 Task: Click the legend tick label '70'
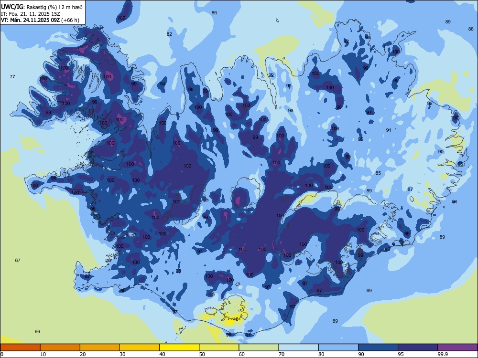coord(282,354)
